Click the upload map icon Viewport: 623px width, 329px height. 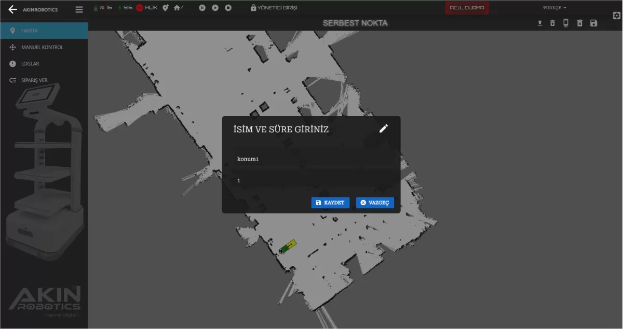point(539,23)
